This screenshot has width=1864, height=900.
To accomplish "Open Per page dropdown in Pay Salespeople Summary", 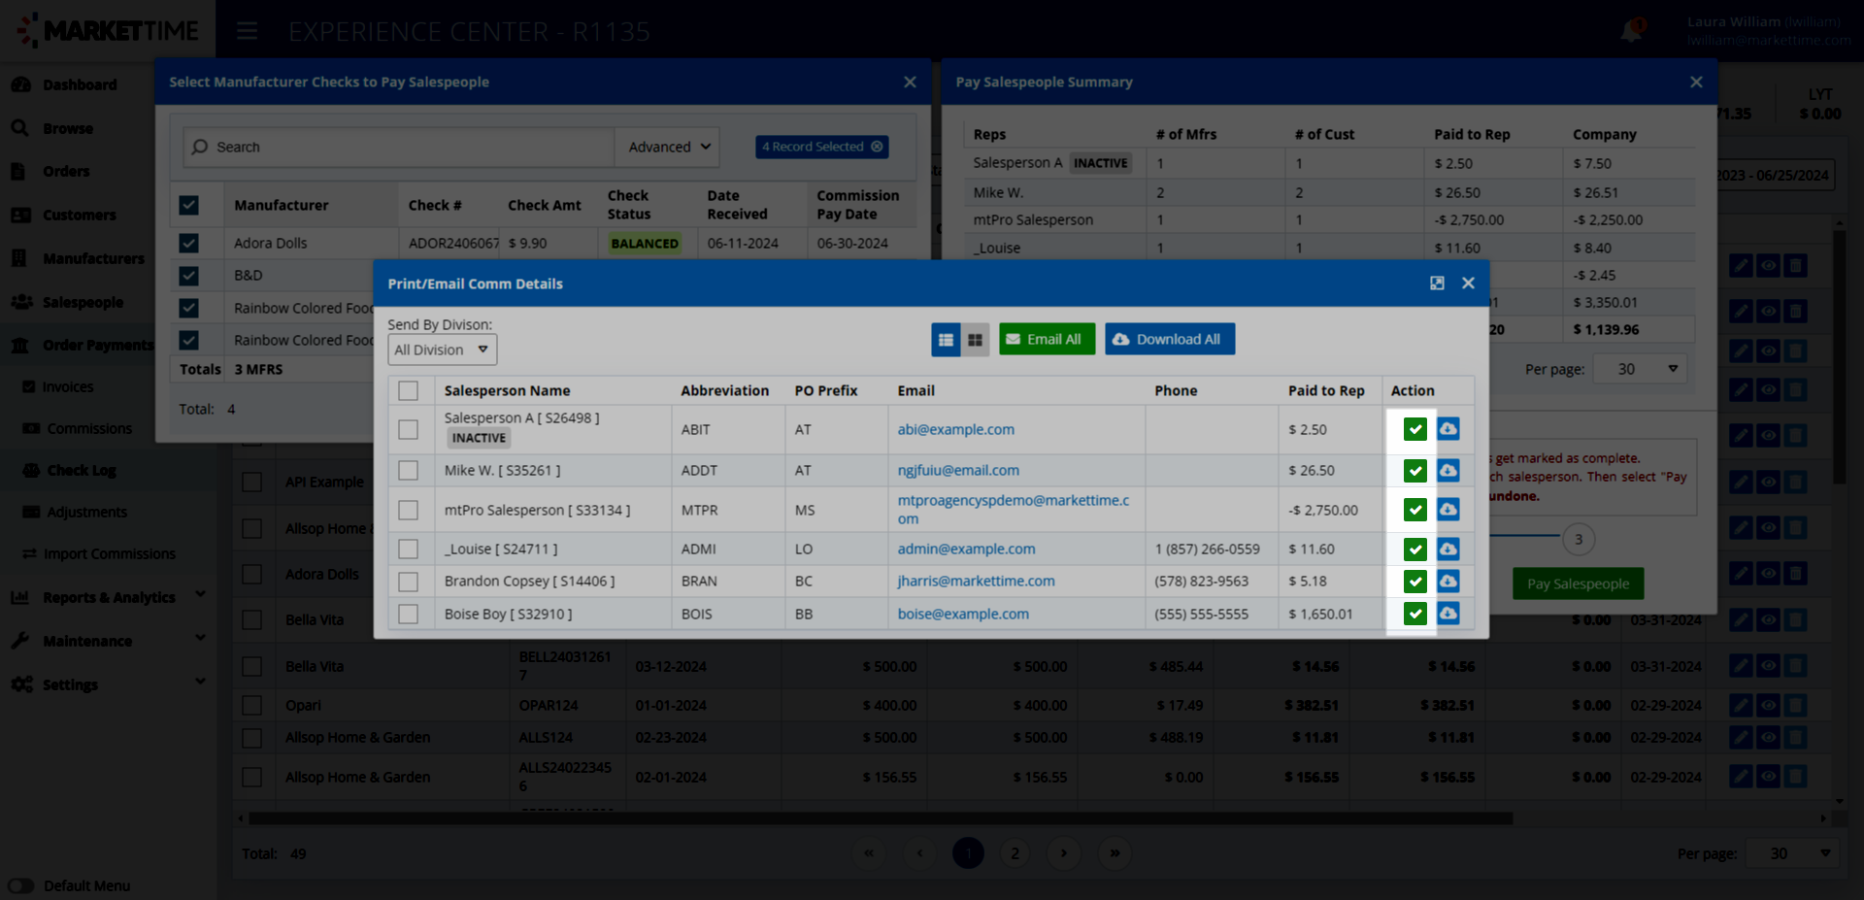I will coord(1641,369).
